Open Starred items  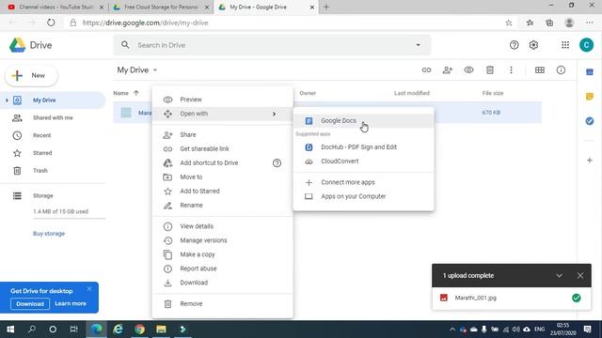(53, 153)
